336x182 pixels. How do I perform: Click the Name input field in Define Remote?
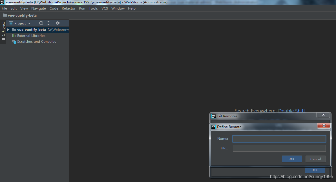(x=279, y=139)
